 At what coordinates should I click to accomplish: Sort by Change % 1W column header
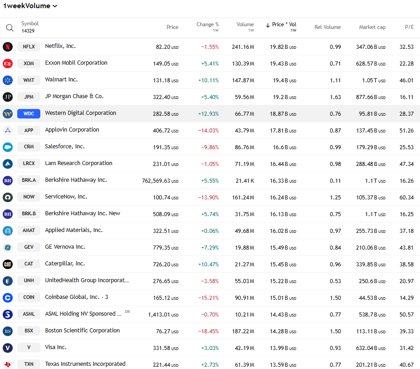[x=208, y=27]
